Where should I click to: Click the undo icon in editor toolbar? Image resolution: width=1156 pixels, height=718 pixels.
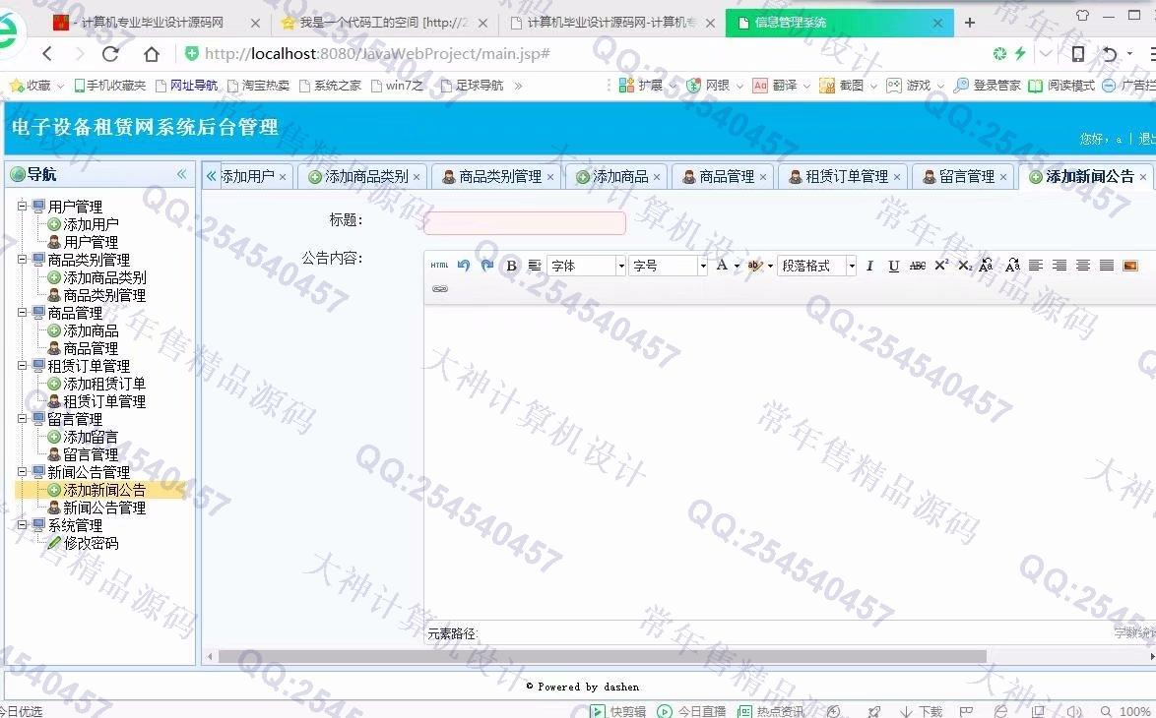[464, 266]
